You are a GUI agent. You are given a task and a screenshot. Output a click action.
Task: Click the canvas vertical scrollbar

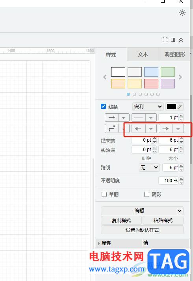tap(93, 212)
